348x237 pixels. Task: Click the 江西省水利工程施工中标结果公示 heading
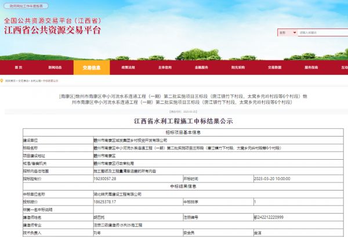pyautogui.click(x=174, y=122)
